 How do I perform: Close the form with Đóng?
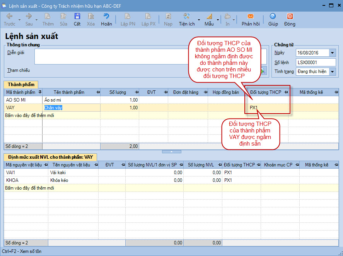click(290, 19)
